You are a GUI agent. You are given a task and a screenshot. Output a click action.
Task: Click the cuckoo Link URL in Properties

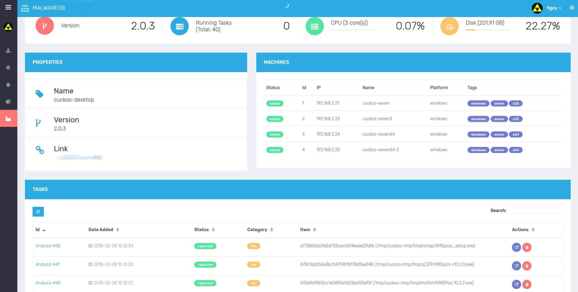79,158
